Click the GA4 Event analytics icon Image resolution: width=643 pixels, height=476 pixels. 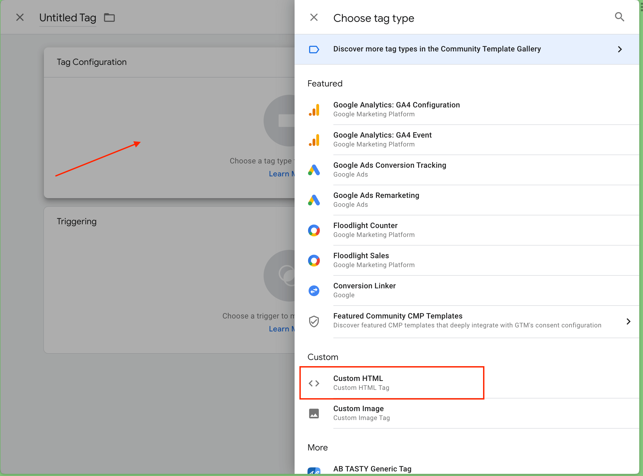(314, 140)
